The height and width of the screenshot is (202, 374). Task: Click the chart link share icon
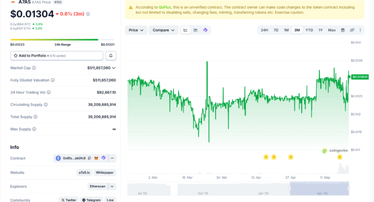click(x=352, y=30)
